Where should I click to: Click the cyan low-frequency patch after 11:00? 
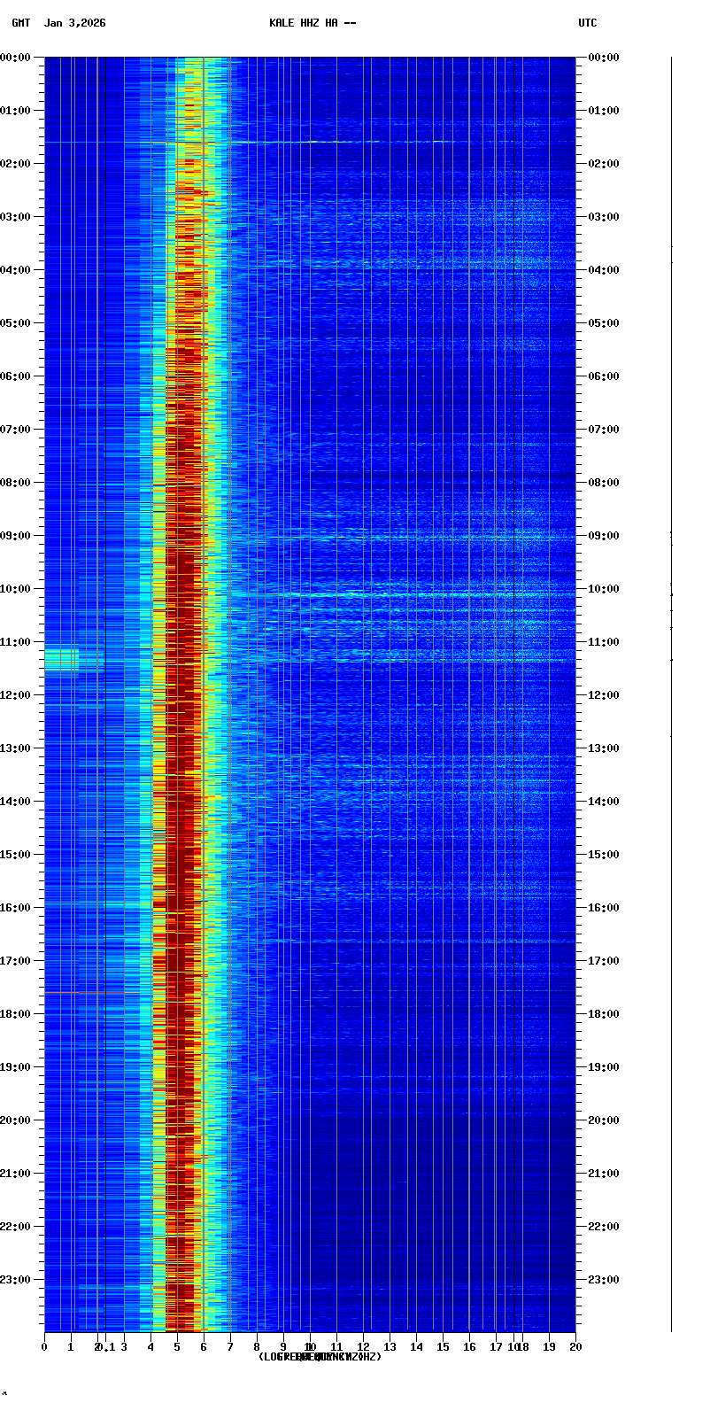[x=62, y=659]
